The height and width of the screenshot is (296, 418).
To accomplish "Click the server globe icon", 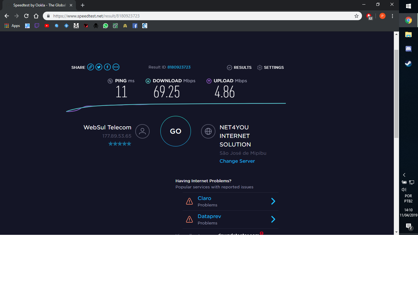I will pyautogui.click(x=208, y=131).
